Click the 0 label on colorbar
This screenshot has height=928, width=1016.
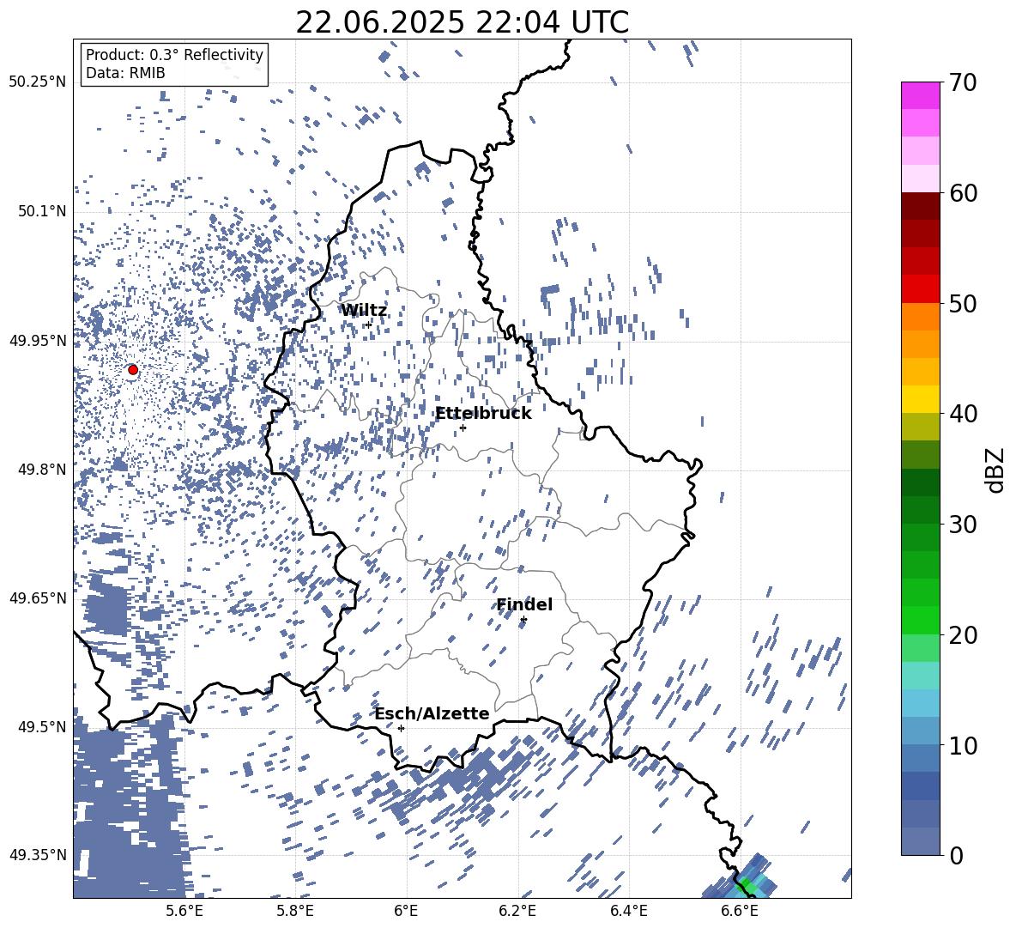click(x=956, y=855)
